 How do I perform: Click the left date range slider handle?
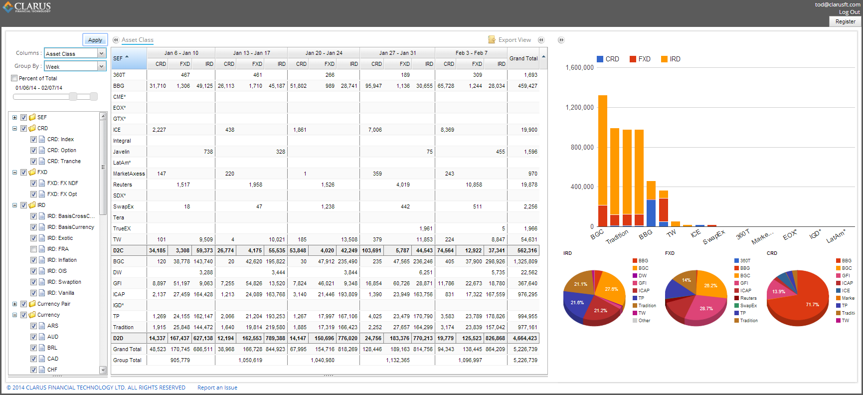click(x=73, y=97)
